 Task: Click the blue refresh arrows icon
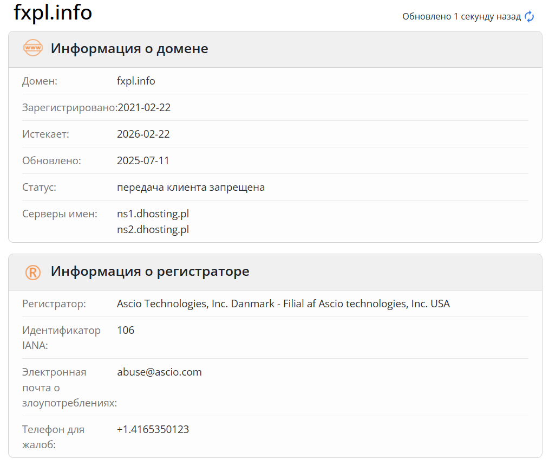pyautogui.click(x=529, y=16)
